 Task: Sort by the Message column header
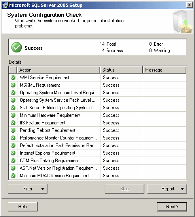coord(165,70)
